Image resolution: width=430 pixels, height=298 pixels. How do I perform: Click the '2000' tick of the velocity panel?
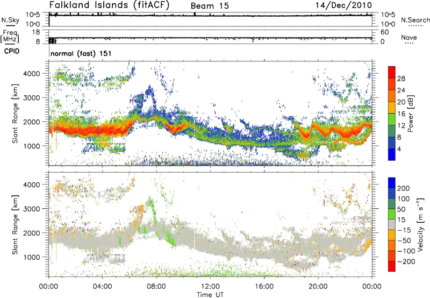pos(32,233)
